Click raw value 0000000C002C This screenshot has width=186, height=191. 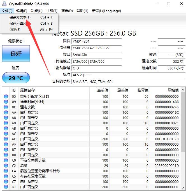(x=167, y=123)
